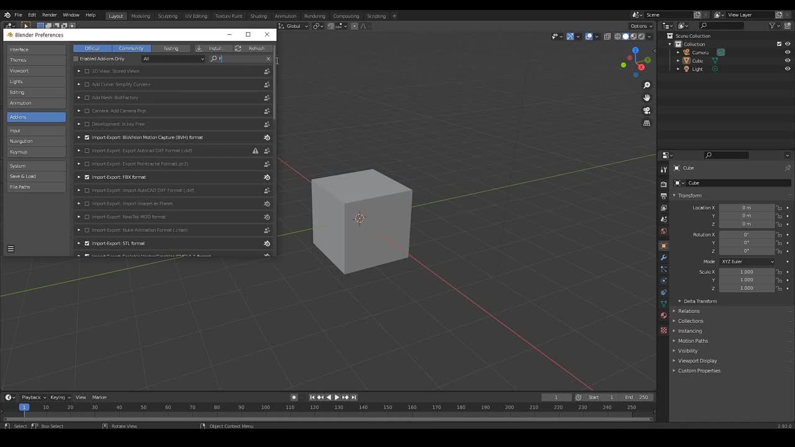The image size is (795, 447).
Task: Expand the Motion Paths panel
Action: tap(689, 341)
